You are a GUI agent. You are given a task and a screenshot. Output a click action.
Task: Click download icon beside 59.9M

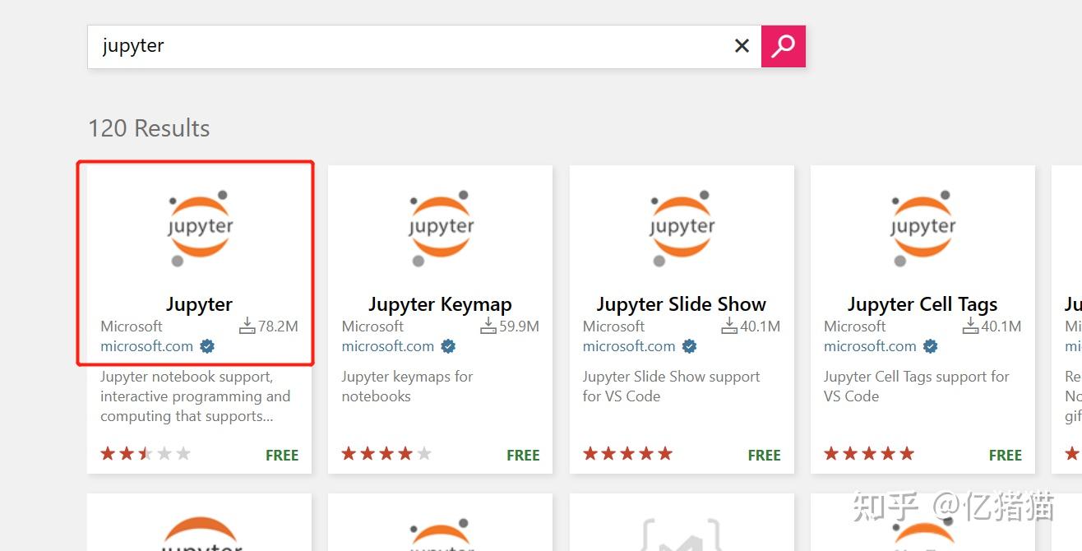click(x=488, y=326)
